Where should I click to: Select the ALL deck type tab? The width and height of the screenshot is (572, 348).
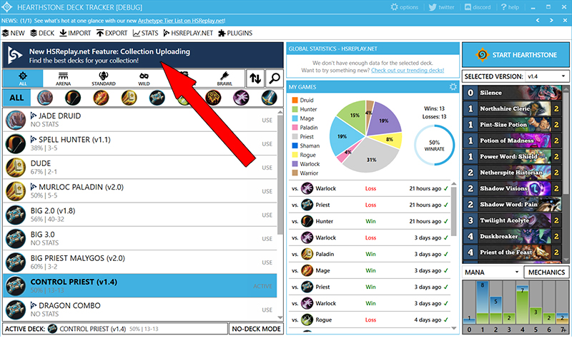(23, 78)
